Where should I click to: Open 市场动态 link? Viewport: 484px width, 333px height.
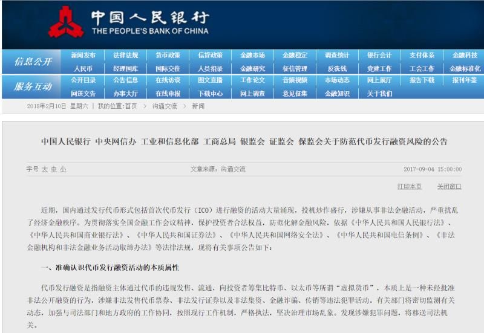pos(337,80)
